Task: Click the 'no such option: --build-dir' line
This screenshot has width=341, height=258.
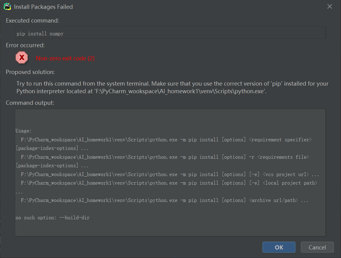Action: [52, 218]
